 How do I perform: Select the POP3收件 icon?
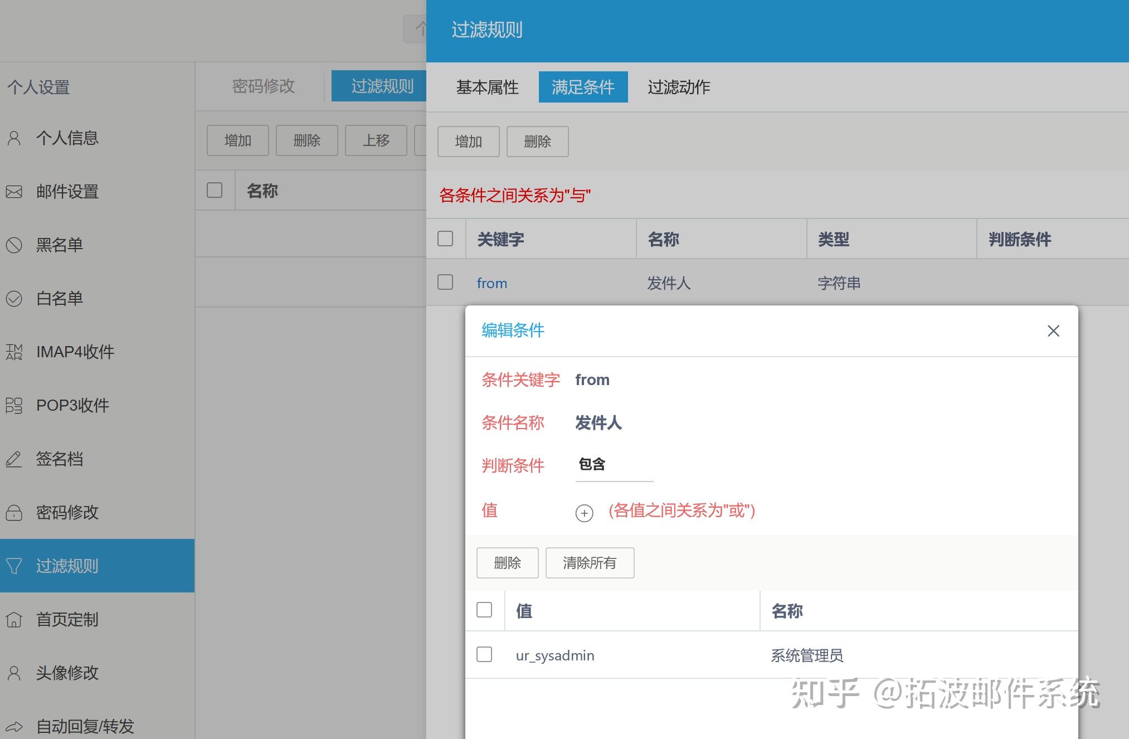pos(14,405)
